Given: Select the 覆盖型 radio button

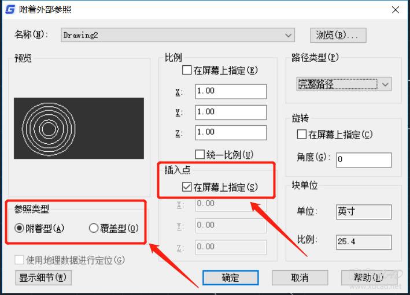Looking at the screenshot, I should pos(94,228).
